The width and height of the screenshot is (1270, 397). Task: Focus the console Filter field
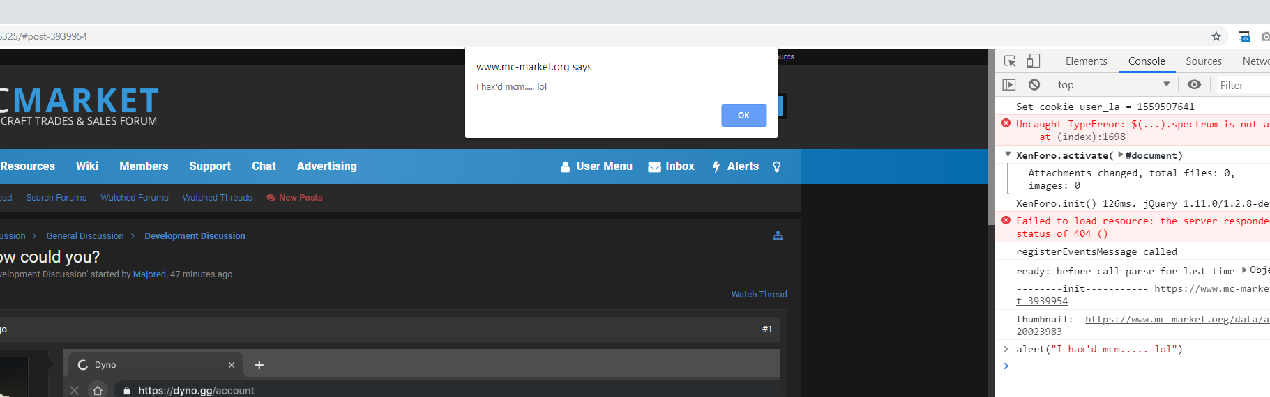pyautogui.click(x=1243, y=85)
